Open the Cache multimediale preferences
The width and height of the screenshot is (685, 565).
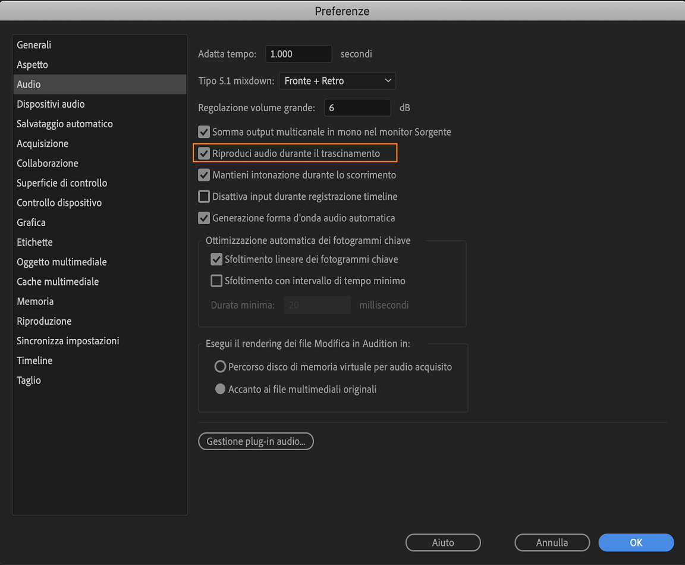[57, 281]
